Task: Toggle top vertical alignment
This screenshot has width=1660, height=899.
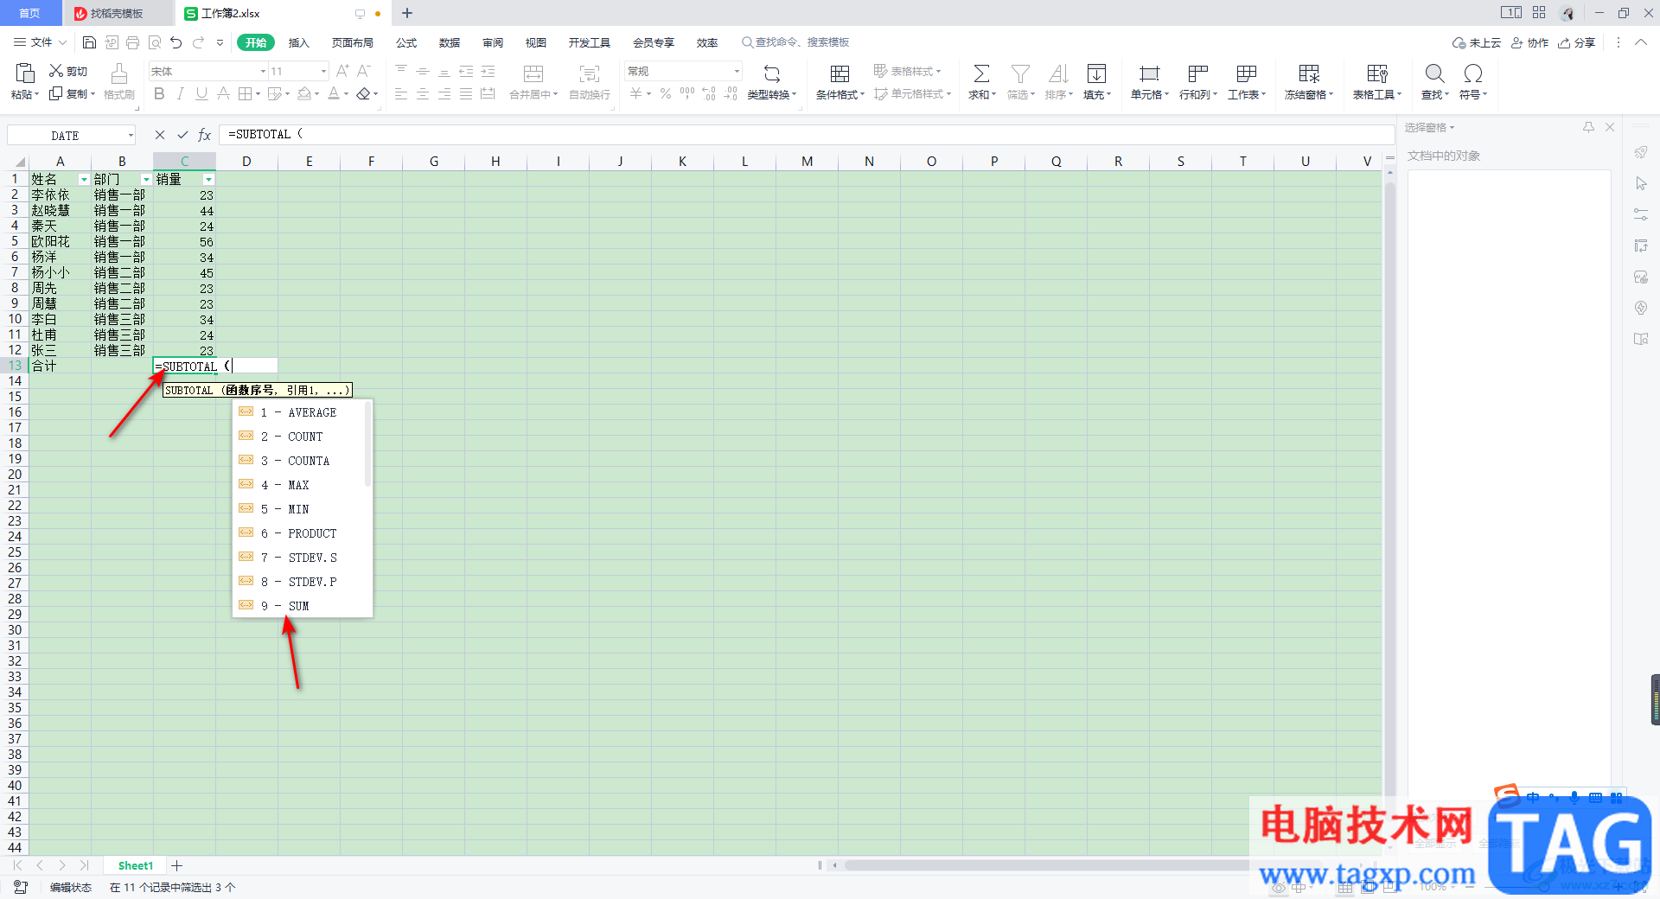Action: (x=401, y=71)
